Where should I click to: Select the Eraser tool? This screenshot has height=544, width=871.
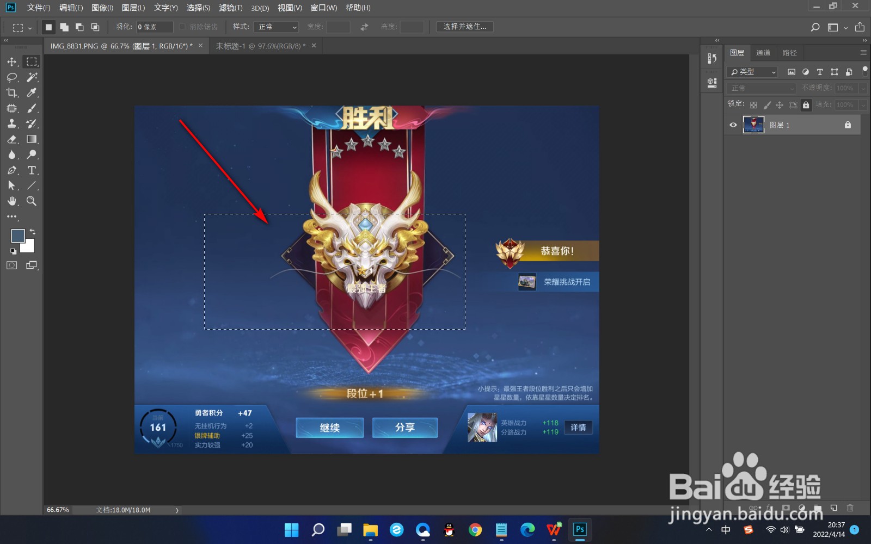(x=12, y=139)
